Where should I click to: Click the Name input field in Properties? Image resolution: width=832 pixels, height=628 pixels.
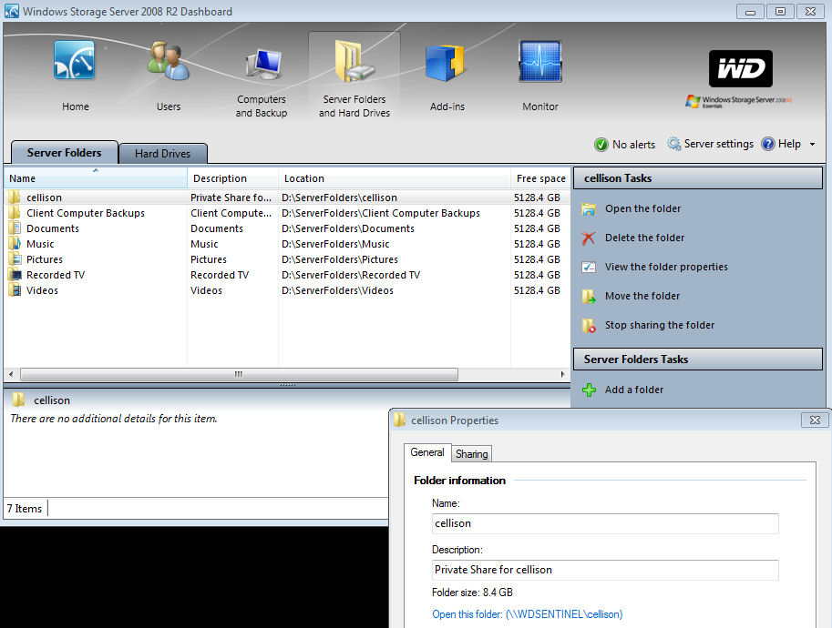coord(605,523)
